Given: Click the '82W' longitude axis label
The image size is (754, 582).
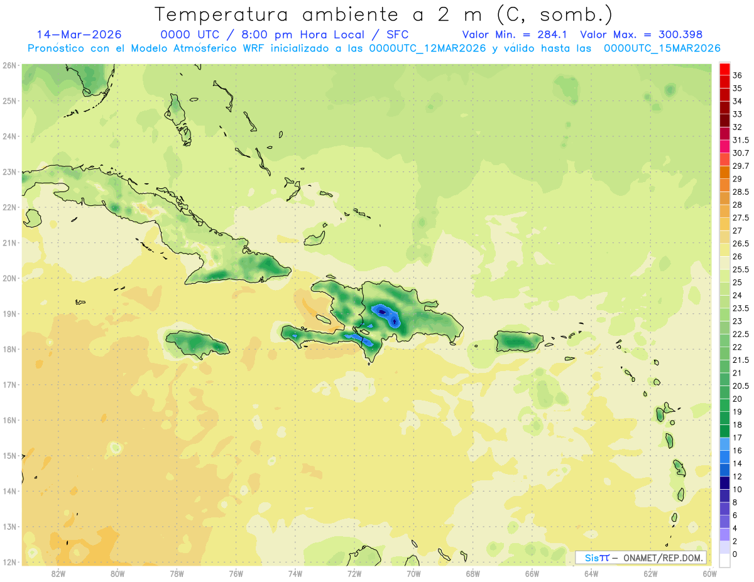Looking at the screenshot, I should [58, 573].
